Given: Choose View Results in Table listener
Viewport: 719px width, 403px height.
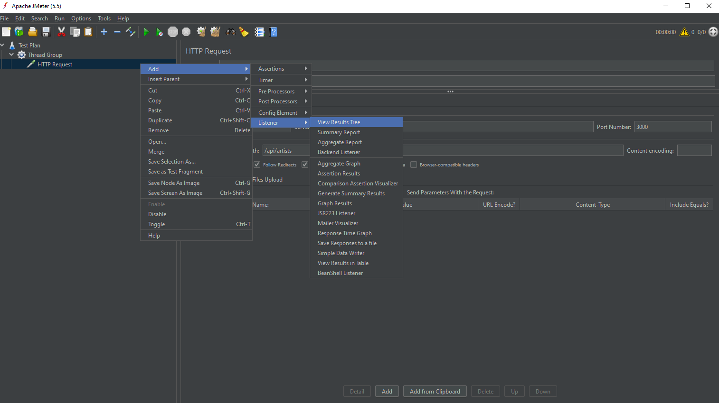Looking at the screenshot, I should pyautogui.click(x=356, y=263).
